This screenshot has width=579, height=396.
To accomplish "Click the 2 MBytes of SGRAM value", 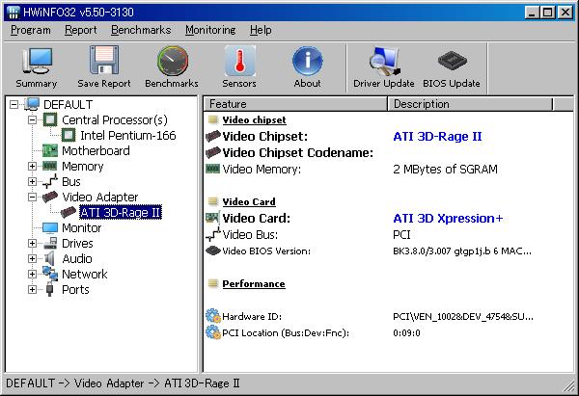I will point(445,170).
